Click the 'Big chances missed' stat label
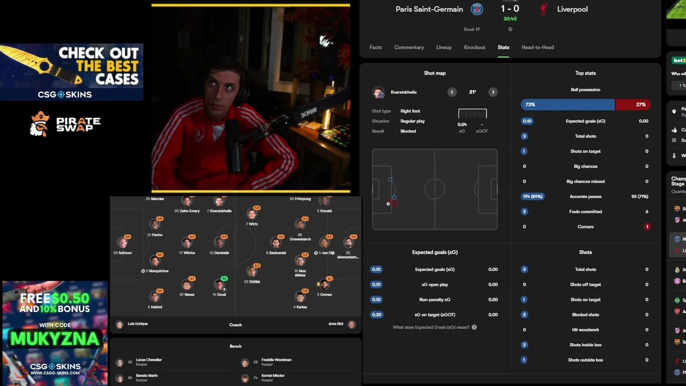The width and height of the screenshot is (686, 386). click(x=585, y=182)
